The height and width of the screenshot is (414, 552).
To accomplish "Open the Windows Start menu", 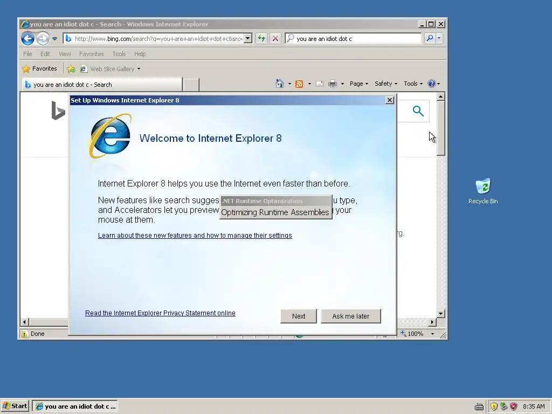I will tap(15, 406).
